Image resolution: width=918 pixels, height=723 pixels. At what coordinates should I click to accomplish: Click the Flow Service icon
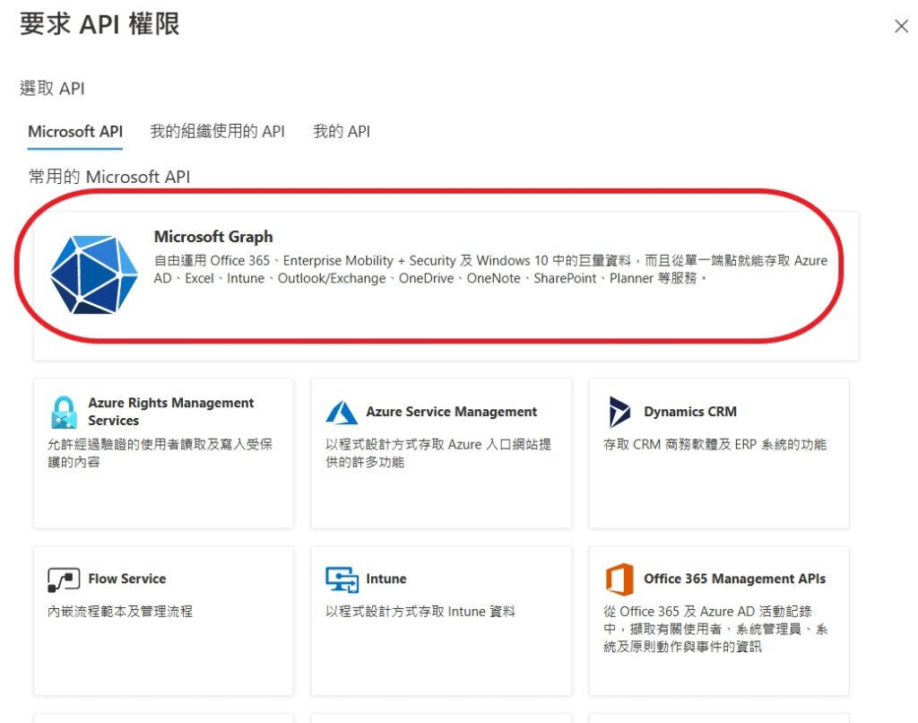click(x=64, y=579)
